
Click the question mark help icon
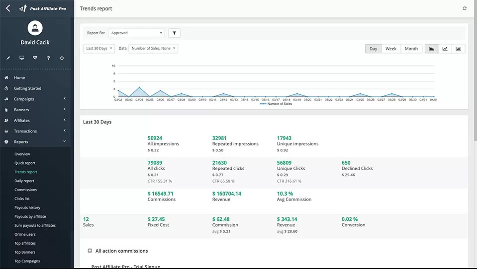48,58
